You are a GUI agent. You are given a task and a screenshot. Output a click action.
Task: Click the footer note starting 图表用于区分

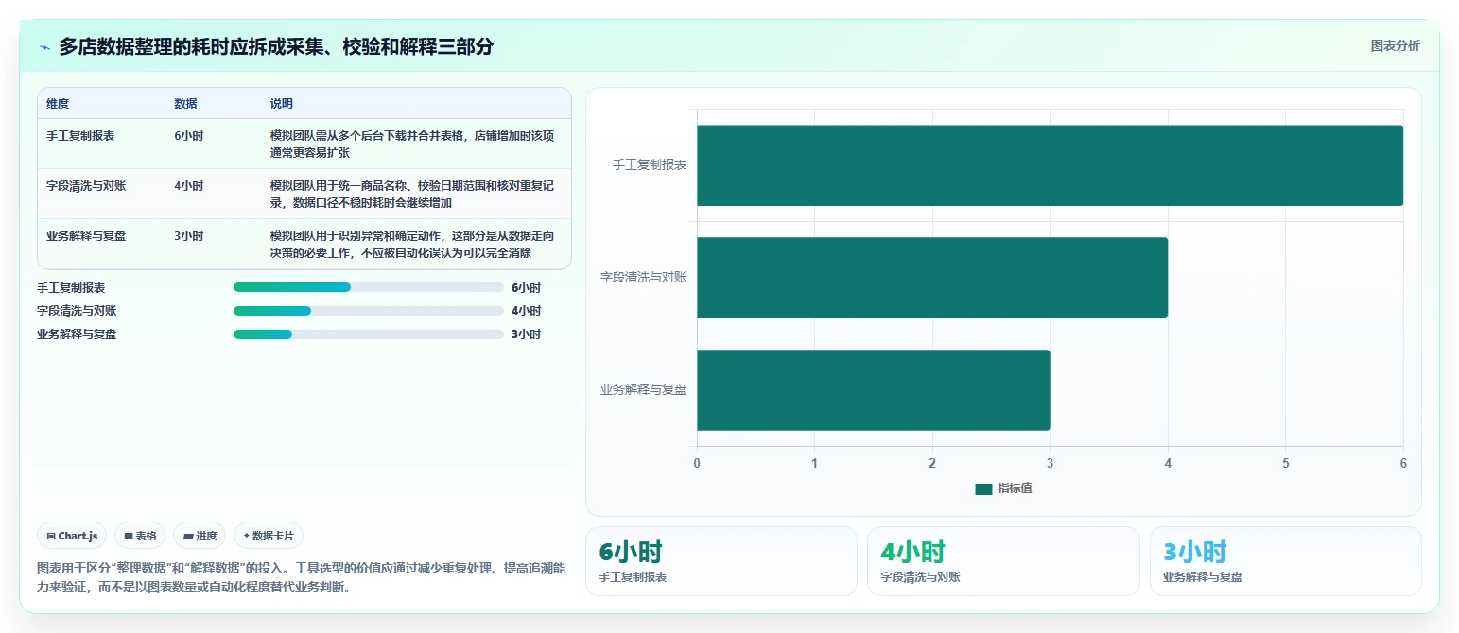click(x=302, y=577)
